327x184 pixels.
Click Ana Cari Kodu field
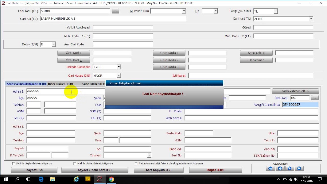pos(123,44)
